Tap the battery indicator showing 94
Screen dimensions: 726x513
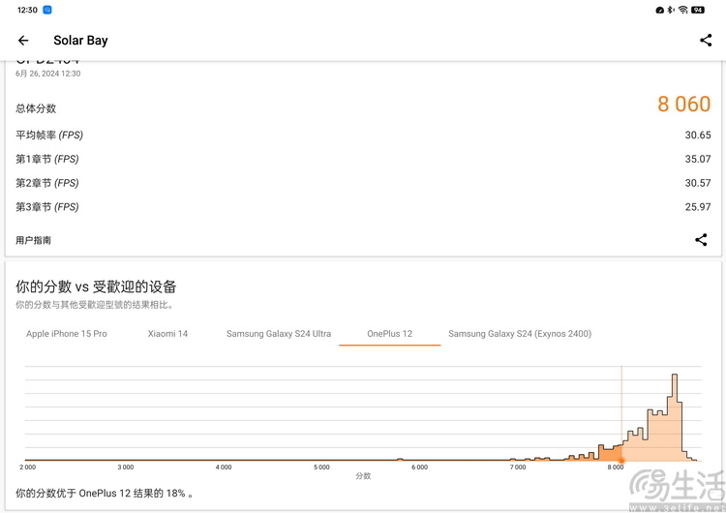point(698,10)
